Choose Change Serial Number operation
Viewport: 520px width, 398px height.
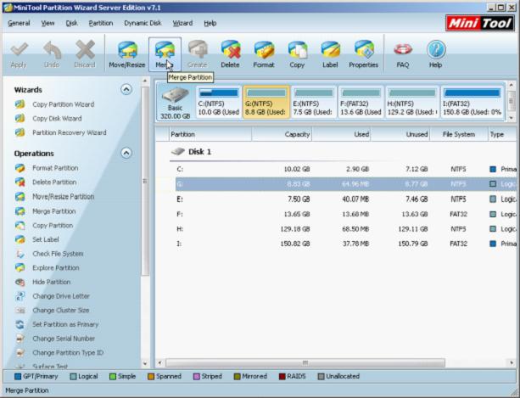[x=64, y=339]
